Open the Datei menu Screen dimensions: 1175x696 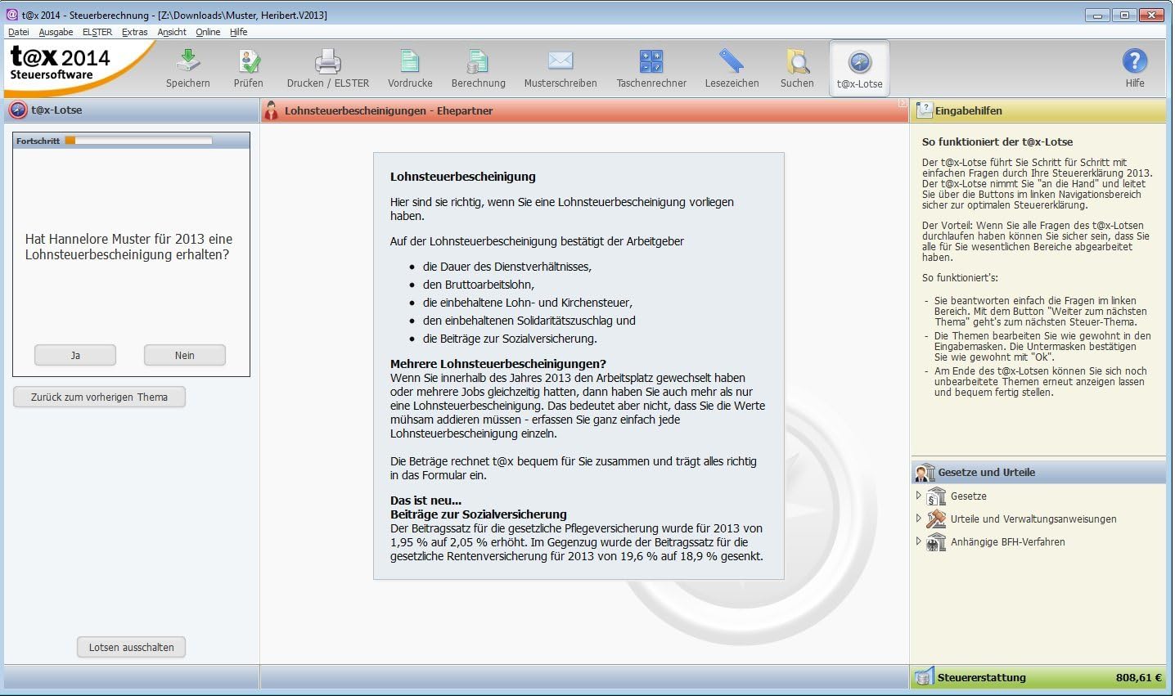tap(18, 32)
